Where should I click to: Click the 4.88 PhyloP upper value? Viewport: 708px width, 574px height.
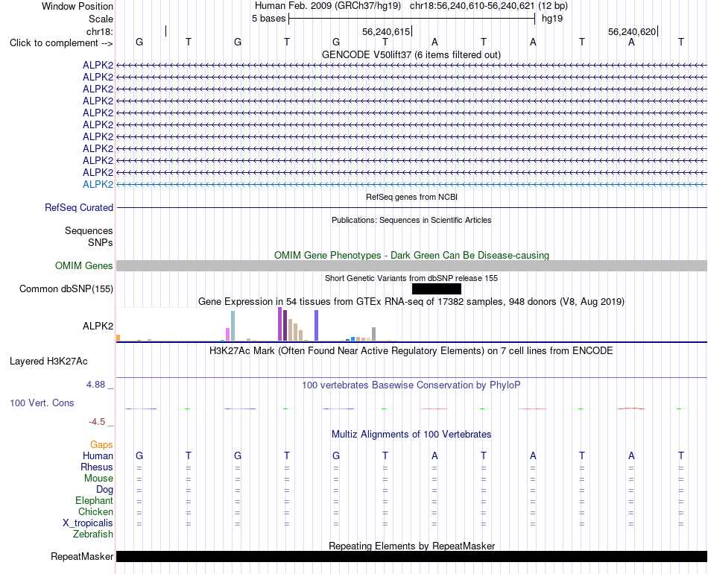pos(95,385)
